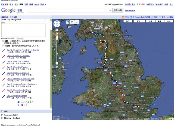Select the 公開 public radio button
The image size is (174, 126).
coord(3,41)
